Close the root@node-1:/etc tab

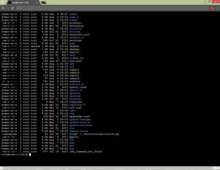click(x=37, y=3)
